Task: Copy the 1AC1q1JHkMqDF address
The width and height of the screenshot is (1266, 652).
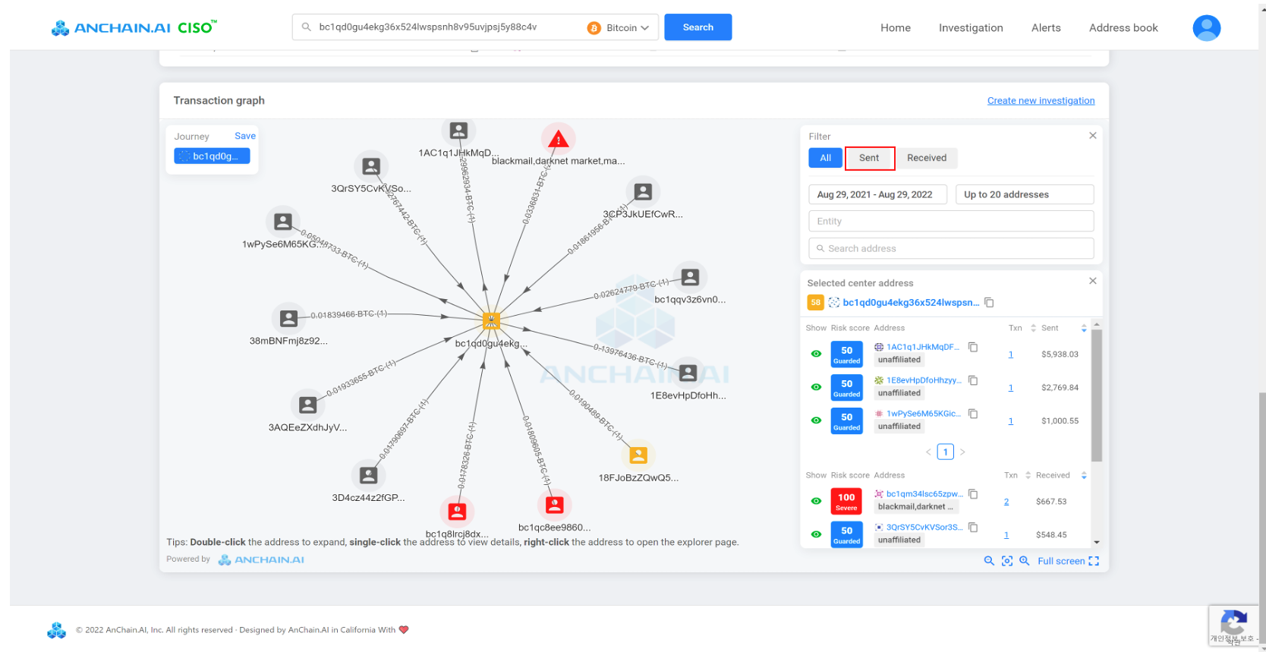Action: tap(973, 347)
